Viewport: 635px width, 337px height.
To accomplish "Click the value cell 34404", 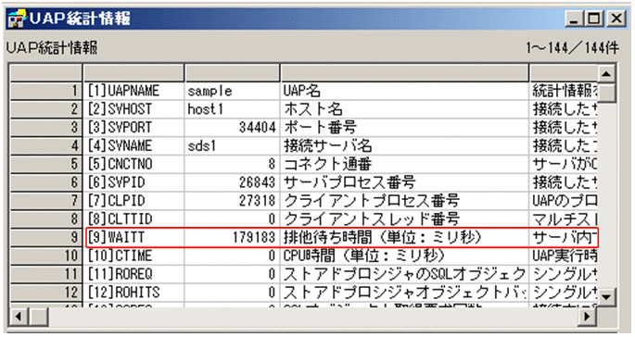I will tap(232, 127).
